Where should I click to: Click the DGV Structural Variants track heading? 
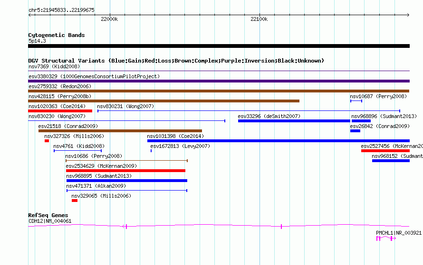click(176, 61)
